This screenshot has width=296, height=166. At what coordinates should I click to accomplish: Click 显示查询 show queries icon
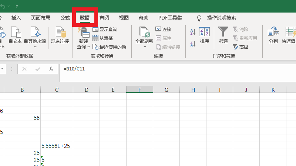tap(95, 30)
